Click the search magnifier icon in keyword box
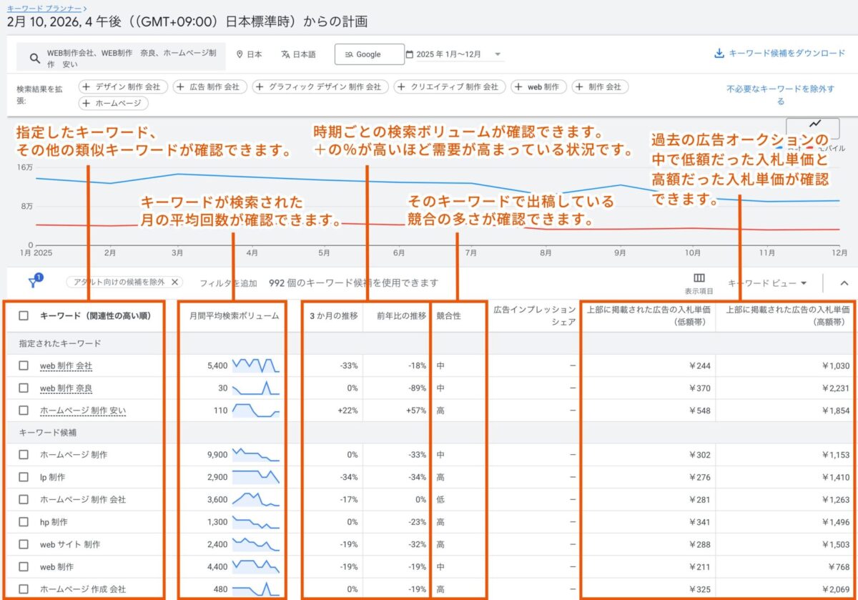The image size is (858, 600). pyautogui.click(x=34, y=59)
